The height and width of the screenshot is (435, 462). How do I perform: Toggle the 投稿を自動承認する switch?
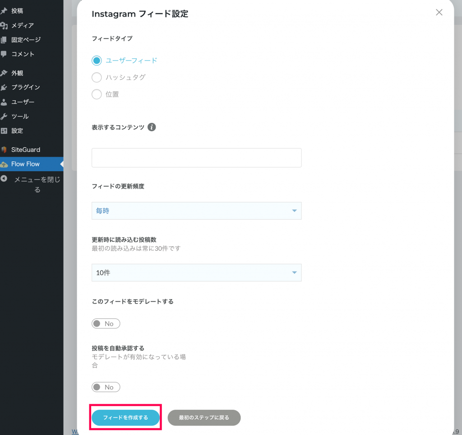pos(106,387)
